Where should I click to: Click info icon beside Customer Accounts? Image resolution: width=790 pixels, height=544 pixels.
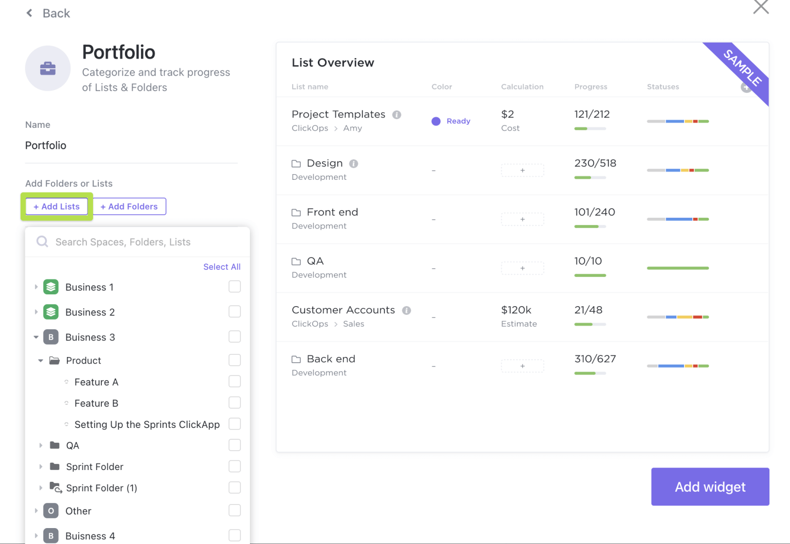point(406,310)
